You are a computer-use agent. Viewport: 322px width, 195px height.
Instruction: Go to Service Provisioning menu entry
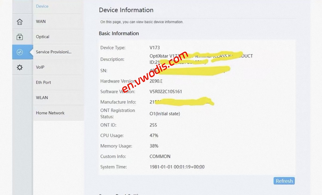click(x=54, y=52)
